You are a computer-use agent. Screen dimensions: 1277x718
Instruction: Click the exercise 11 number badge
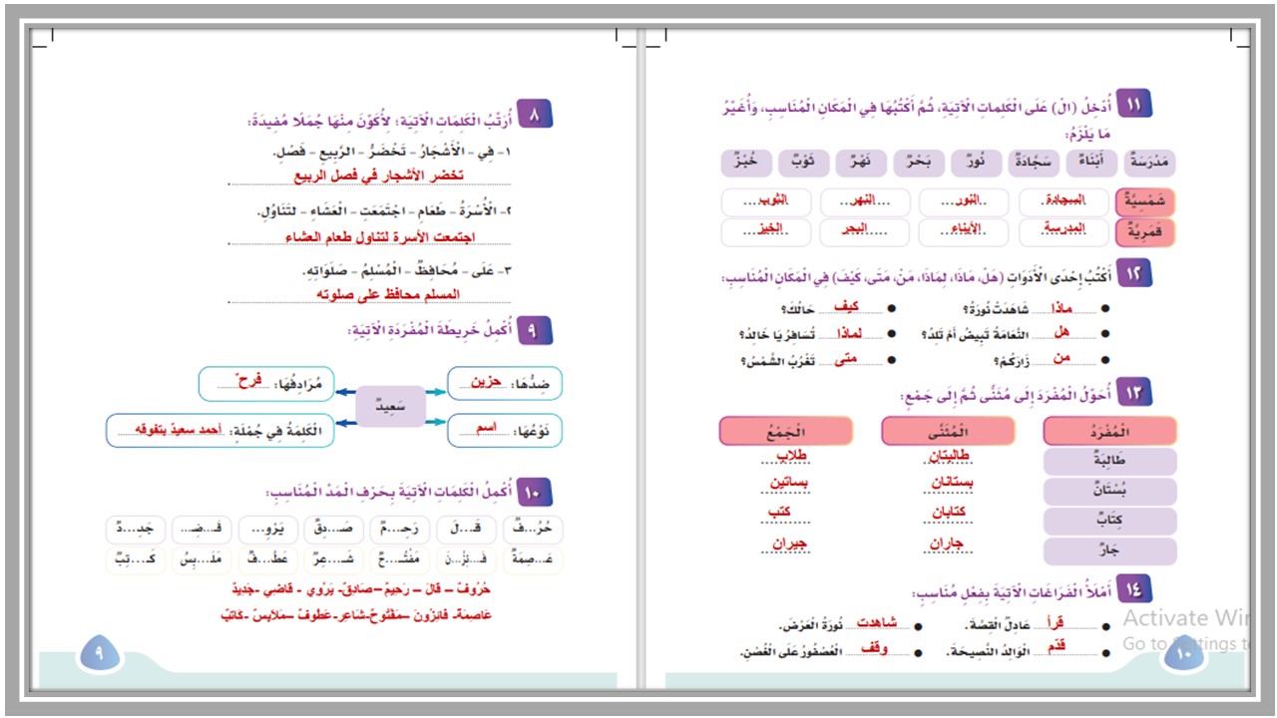[x=1134, y=104]
